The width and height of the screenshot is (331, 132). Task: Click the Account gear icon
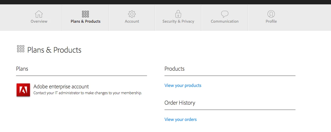coord(132,14)
